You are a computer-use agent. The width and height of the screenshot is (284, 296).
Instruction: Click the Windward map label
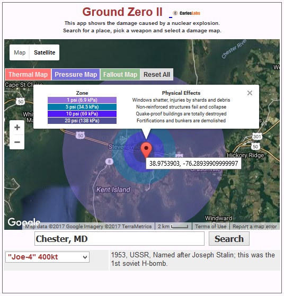tap(219, 218)
